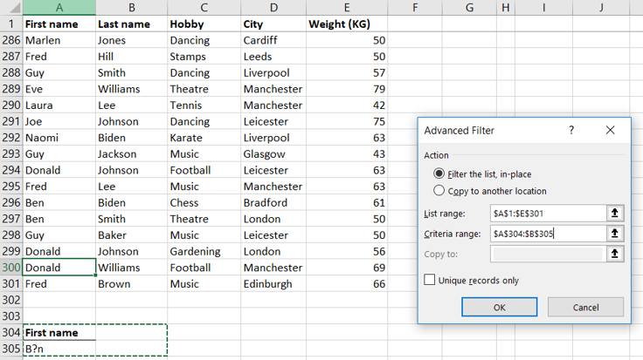This screenshot has width=643, height=360.
Task: Click the select-all corner of the sheet
Action: click(11, 8)
